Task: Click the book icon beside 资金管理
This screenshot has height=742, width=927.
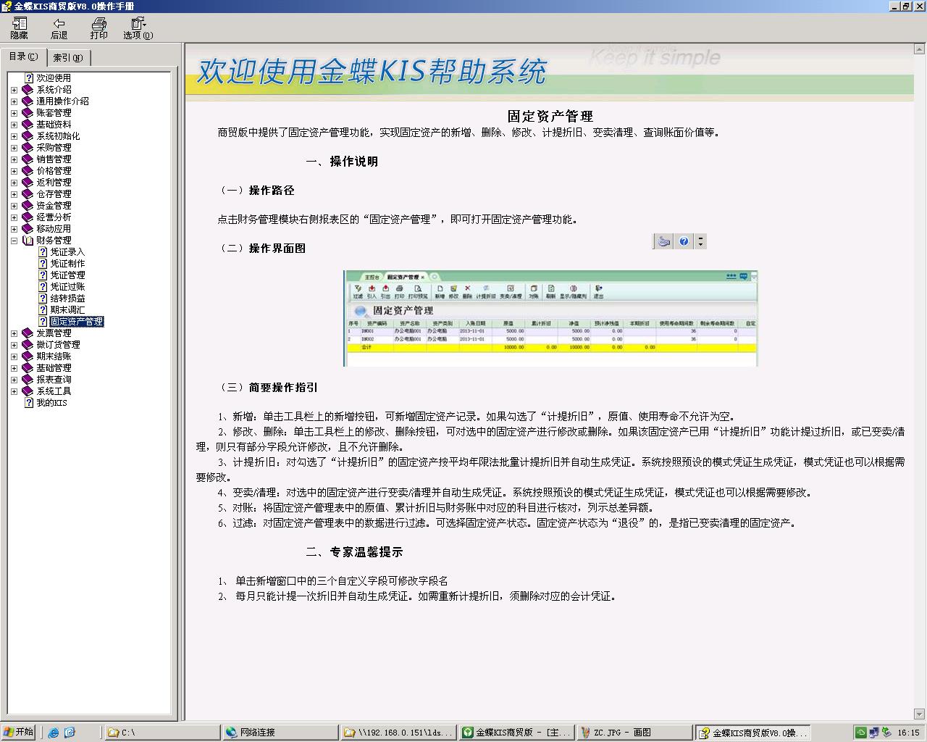Action: (28, 206)
